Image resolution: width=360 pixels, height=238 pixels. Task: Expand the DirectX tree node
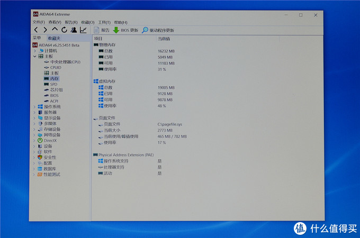[x=34, y=141]
